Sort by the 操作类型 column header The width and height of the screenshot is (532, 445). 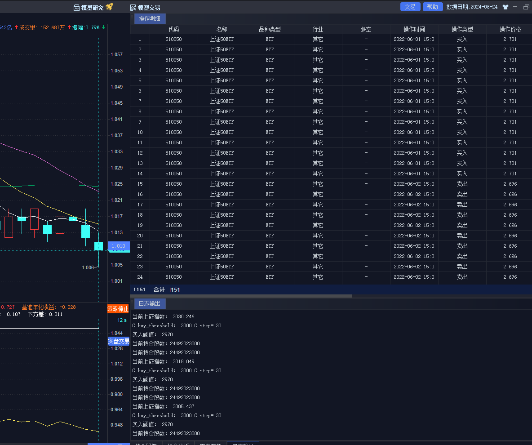pyautogui.click(x=462, y=29)
